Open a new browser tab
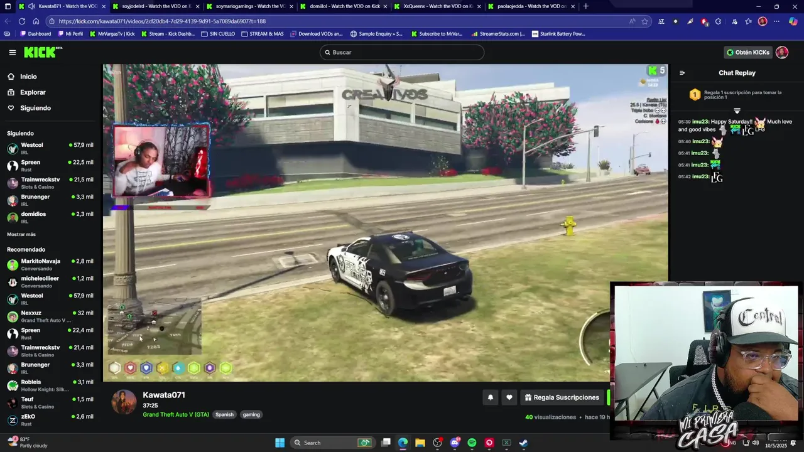Screen dimensions: 804x452 click(586, 6)
